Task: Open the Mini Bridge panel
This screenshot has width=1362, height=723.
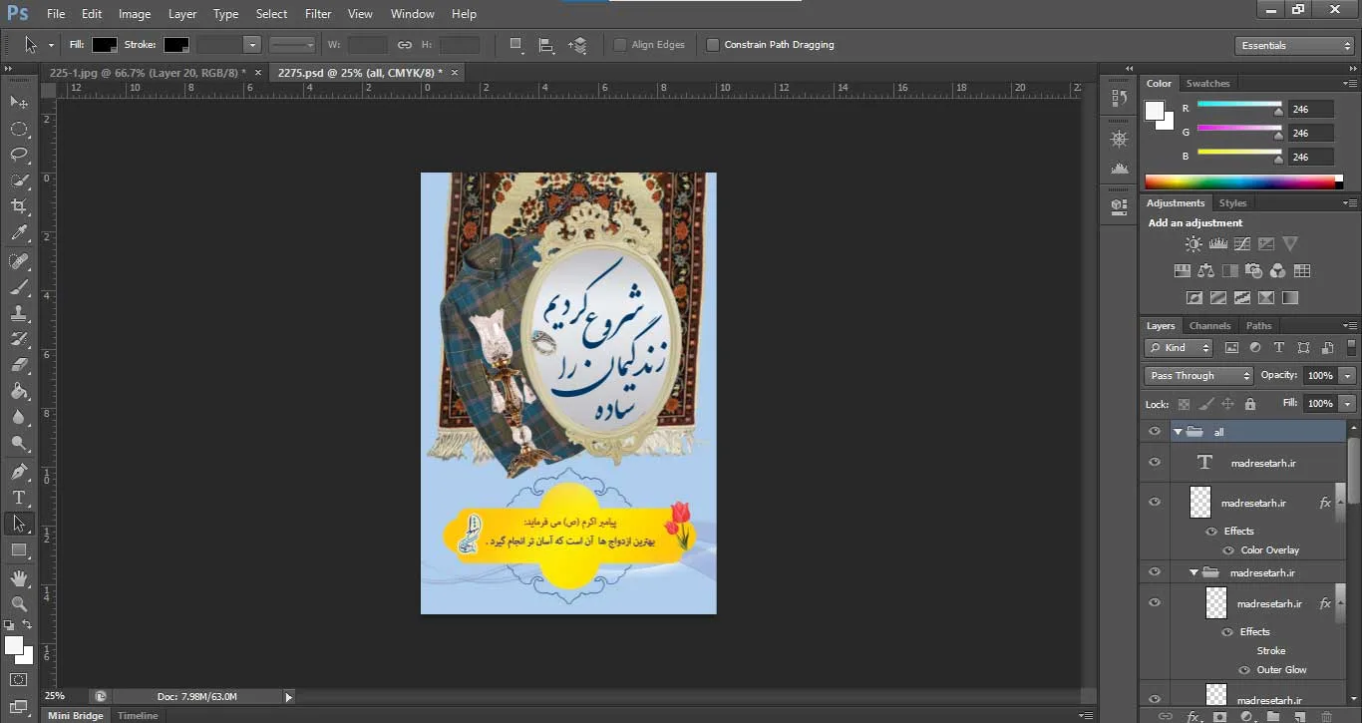Action: [76, 716]
